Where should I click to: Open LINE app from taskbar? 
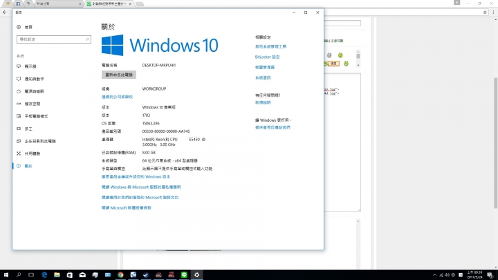184,275
